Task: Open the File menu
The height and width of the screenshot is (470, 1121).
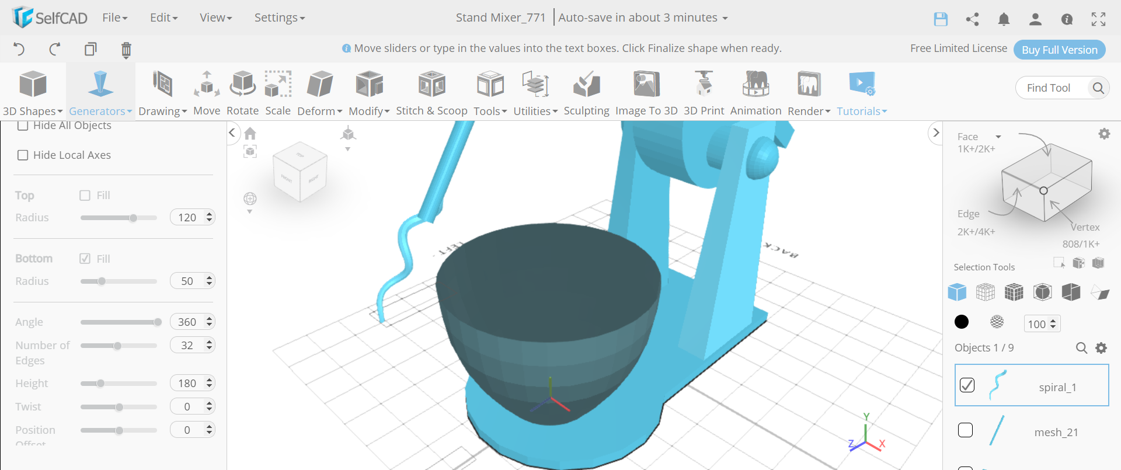Action: [x=114, y=18]
